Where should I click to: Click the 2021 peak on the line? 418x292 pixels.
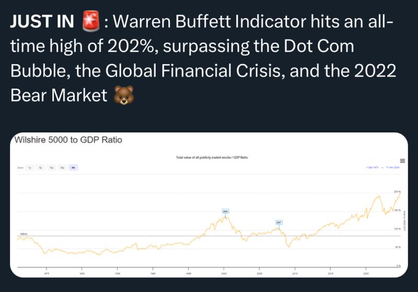(378, 196)
